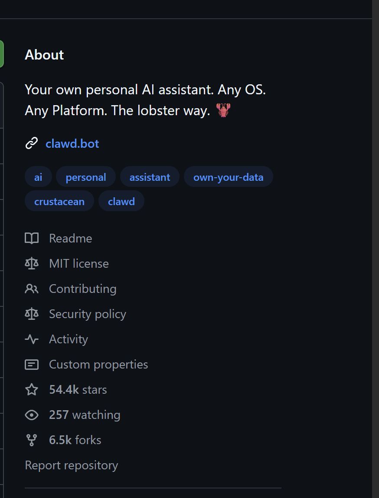
Task: Click the Report repository link
Action: click(72, 465)
